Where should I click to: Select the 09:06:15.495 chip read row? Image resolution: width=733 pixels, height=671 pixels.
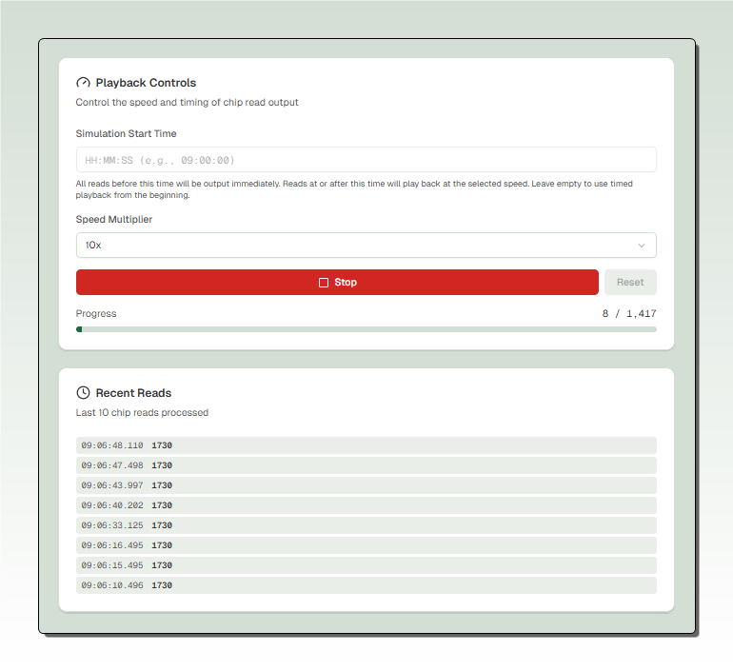(366, 565)
